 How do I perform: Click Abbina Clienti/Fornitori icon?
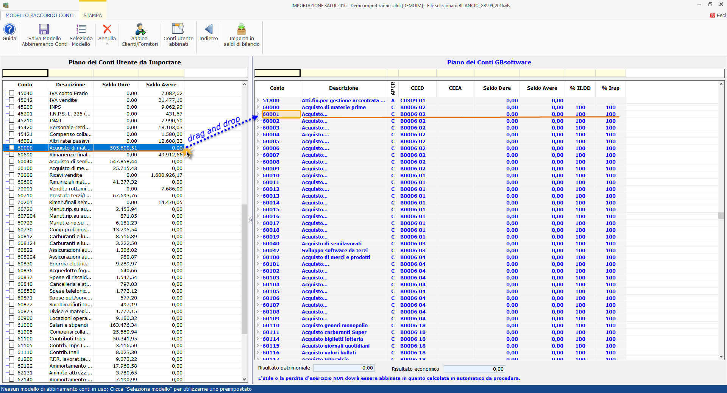click(140, 30)
